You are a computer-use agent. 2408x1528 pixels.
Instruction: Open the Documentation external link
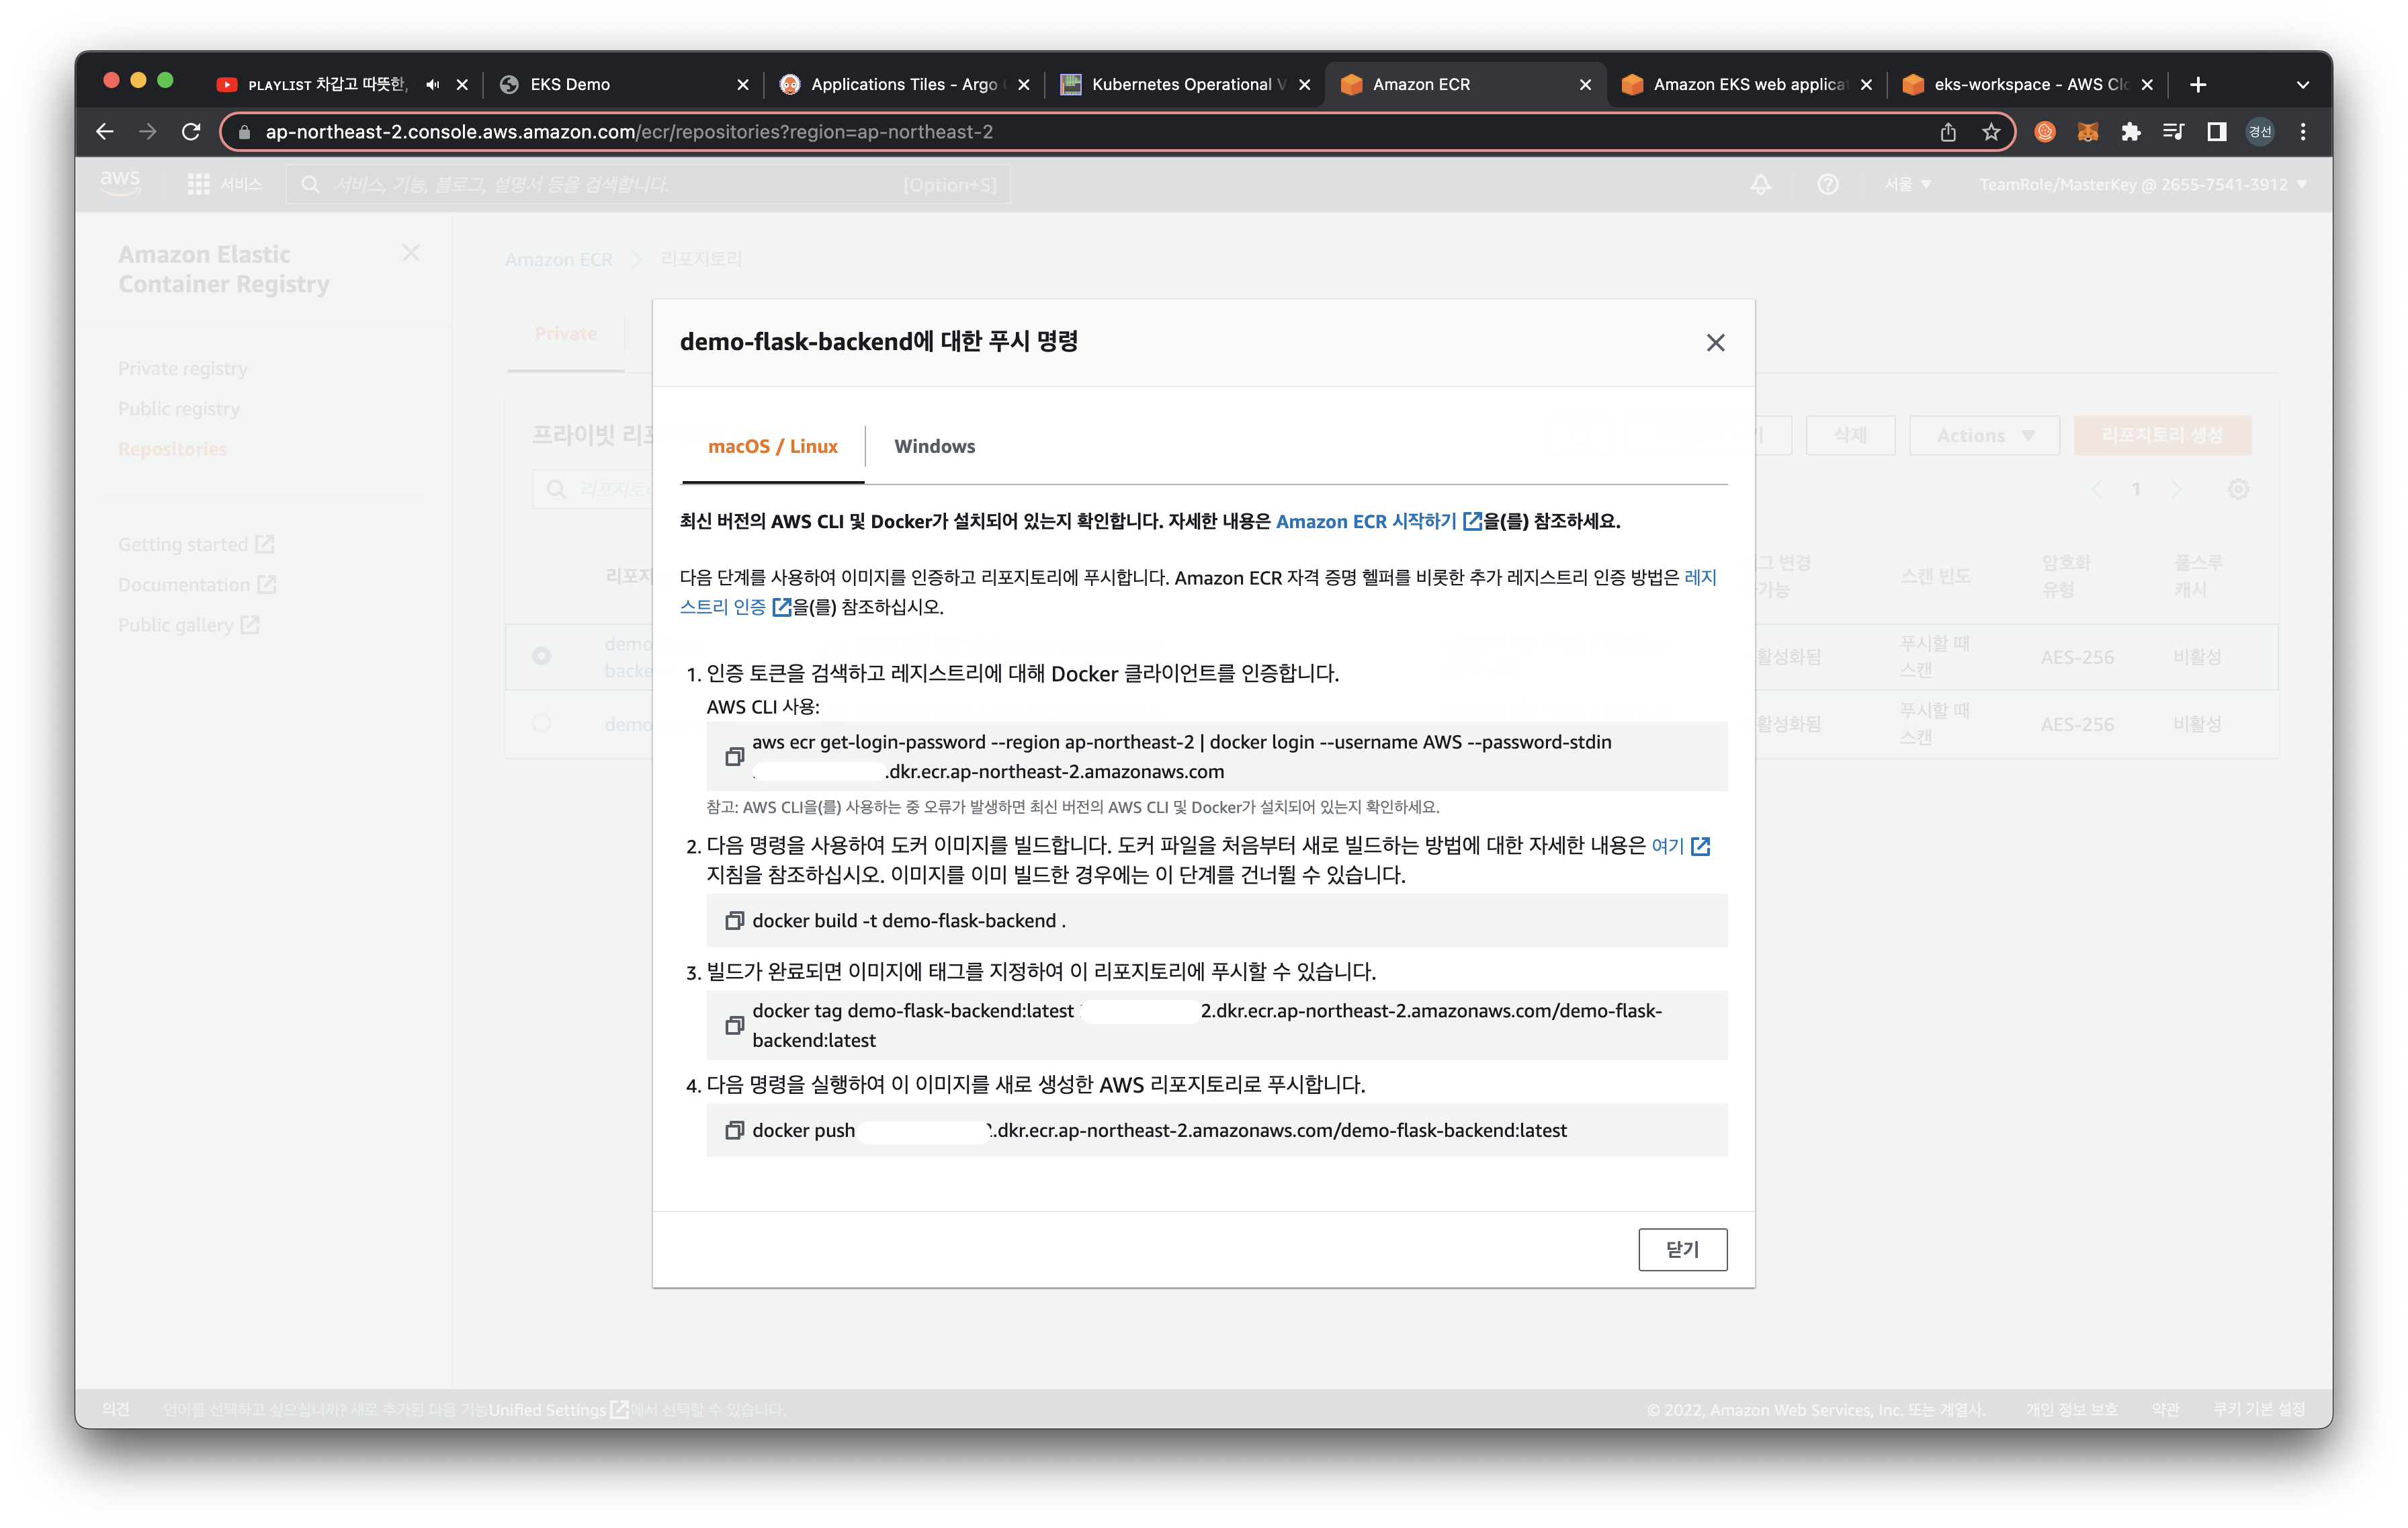click(x=197, y=585)
